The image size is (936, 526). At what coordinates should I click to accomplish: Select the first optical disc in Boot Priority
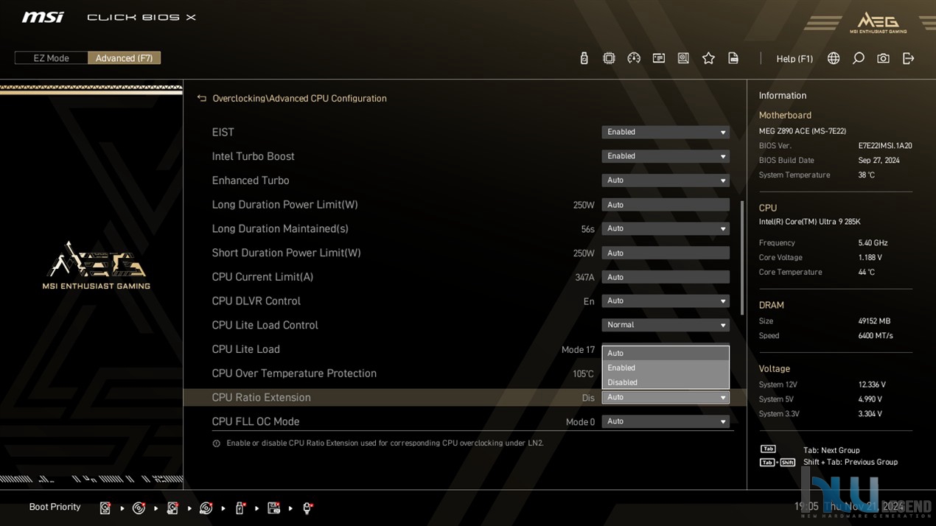point(139,508)
